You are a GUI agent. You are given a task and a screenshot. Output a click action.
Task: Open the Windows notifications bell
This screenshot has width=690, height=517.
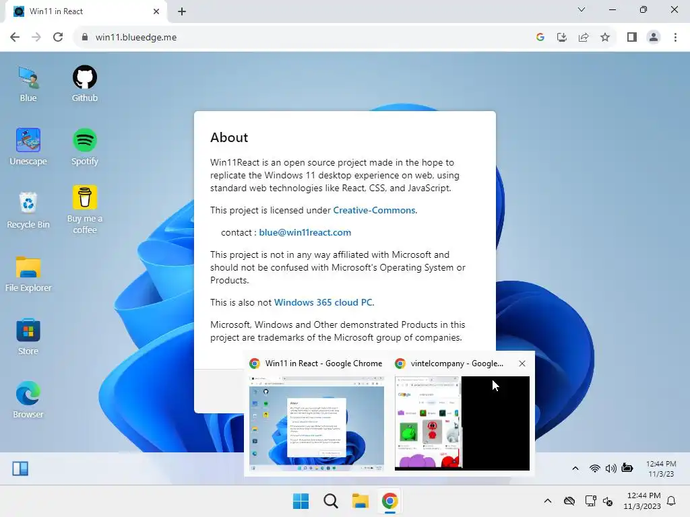(672, 501)
